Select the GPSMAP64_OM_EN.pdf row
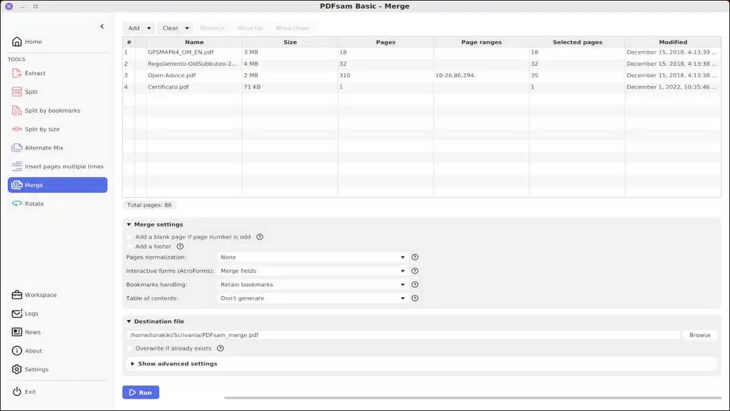Screen dimensions: 730x411 click(422, 52)
